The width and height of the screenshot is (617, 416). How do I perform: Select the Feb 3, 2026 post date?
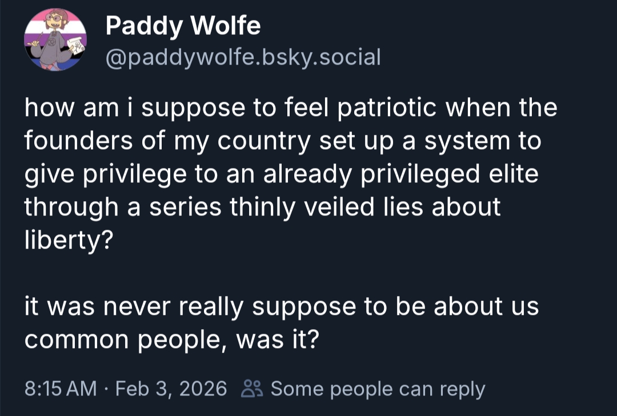pyautogui.click(x=171, y=389)
